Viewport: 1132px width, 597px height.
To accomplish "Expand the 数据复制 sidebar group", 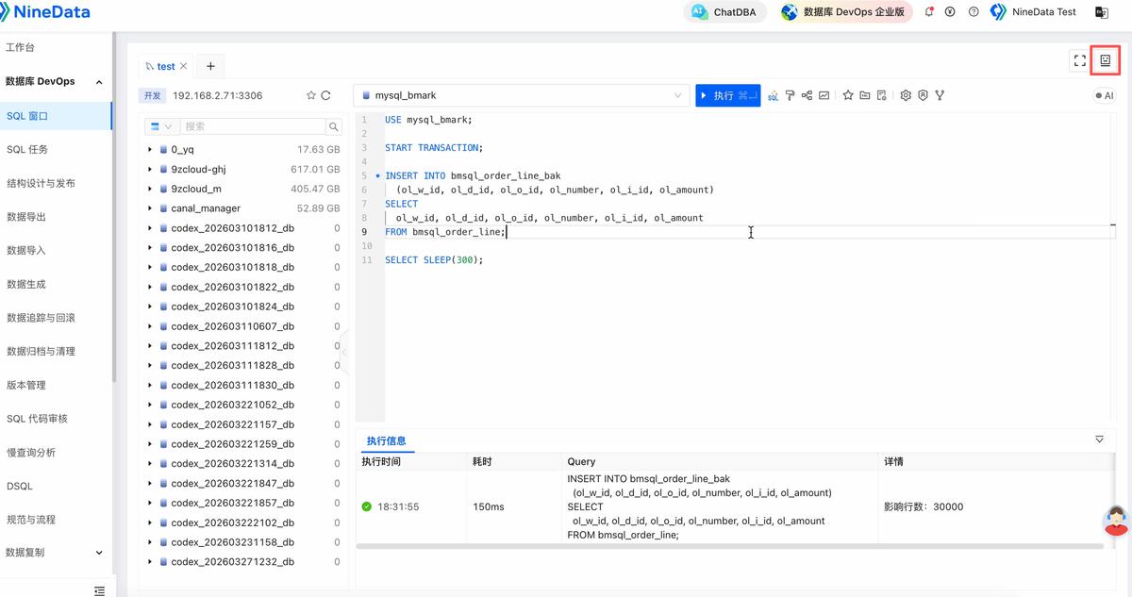I will coord(99,553).
